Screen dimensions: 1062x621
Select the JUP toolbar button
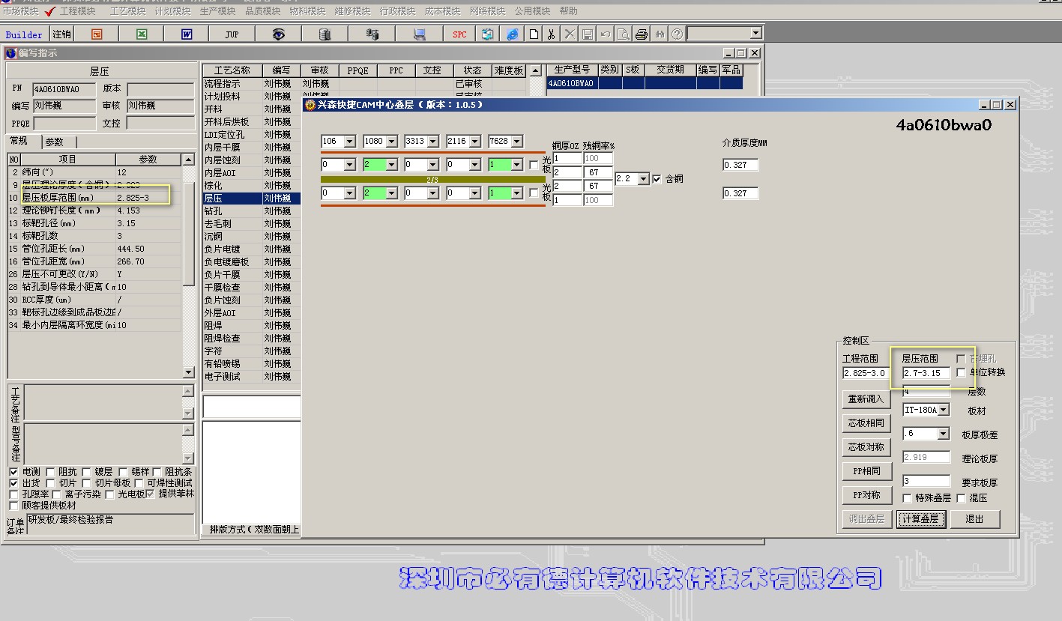click(x=232, y=34)
